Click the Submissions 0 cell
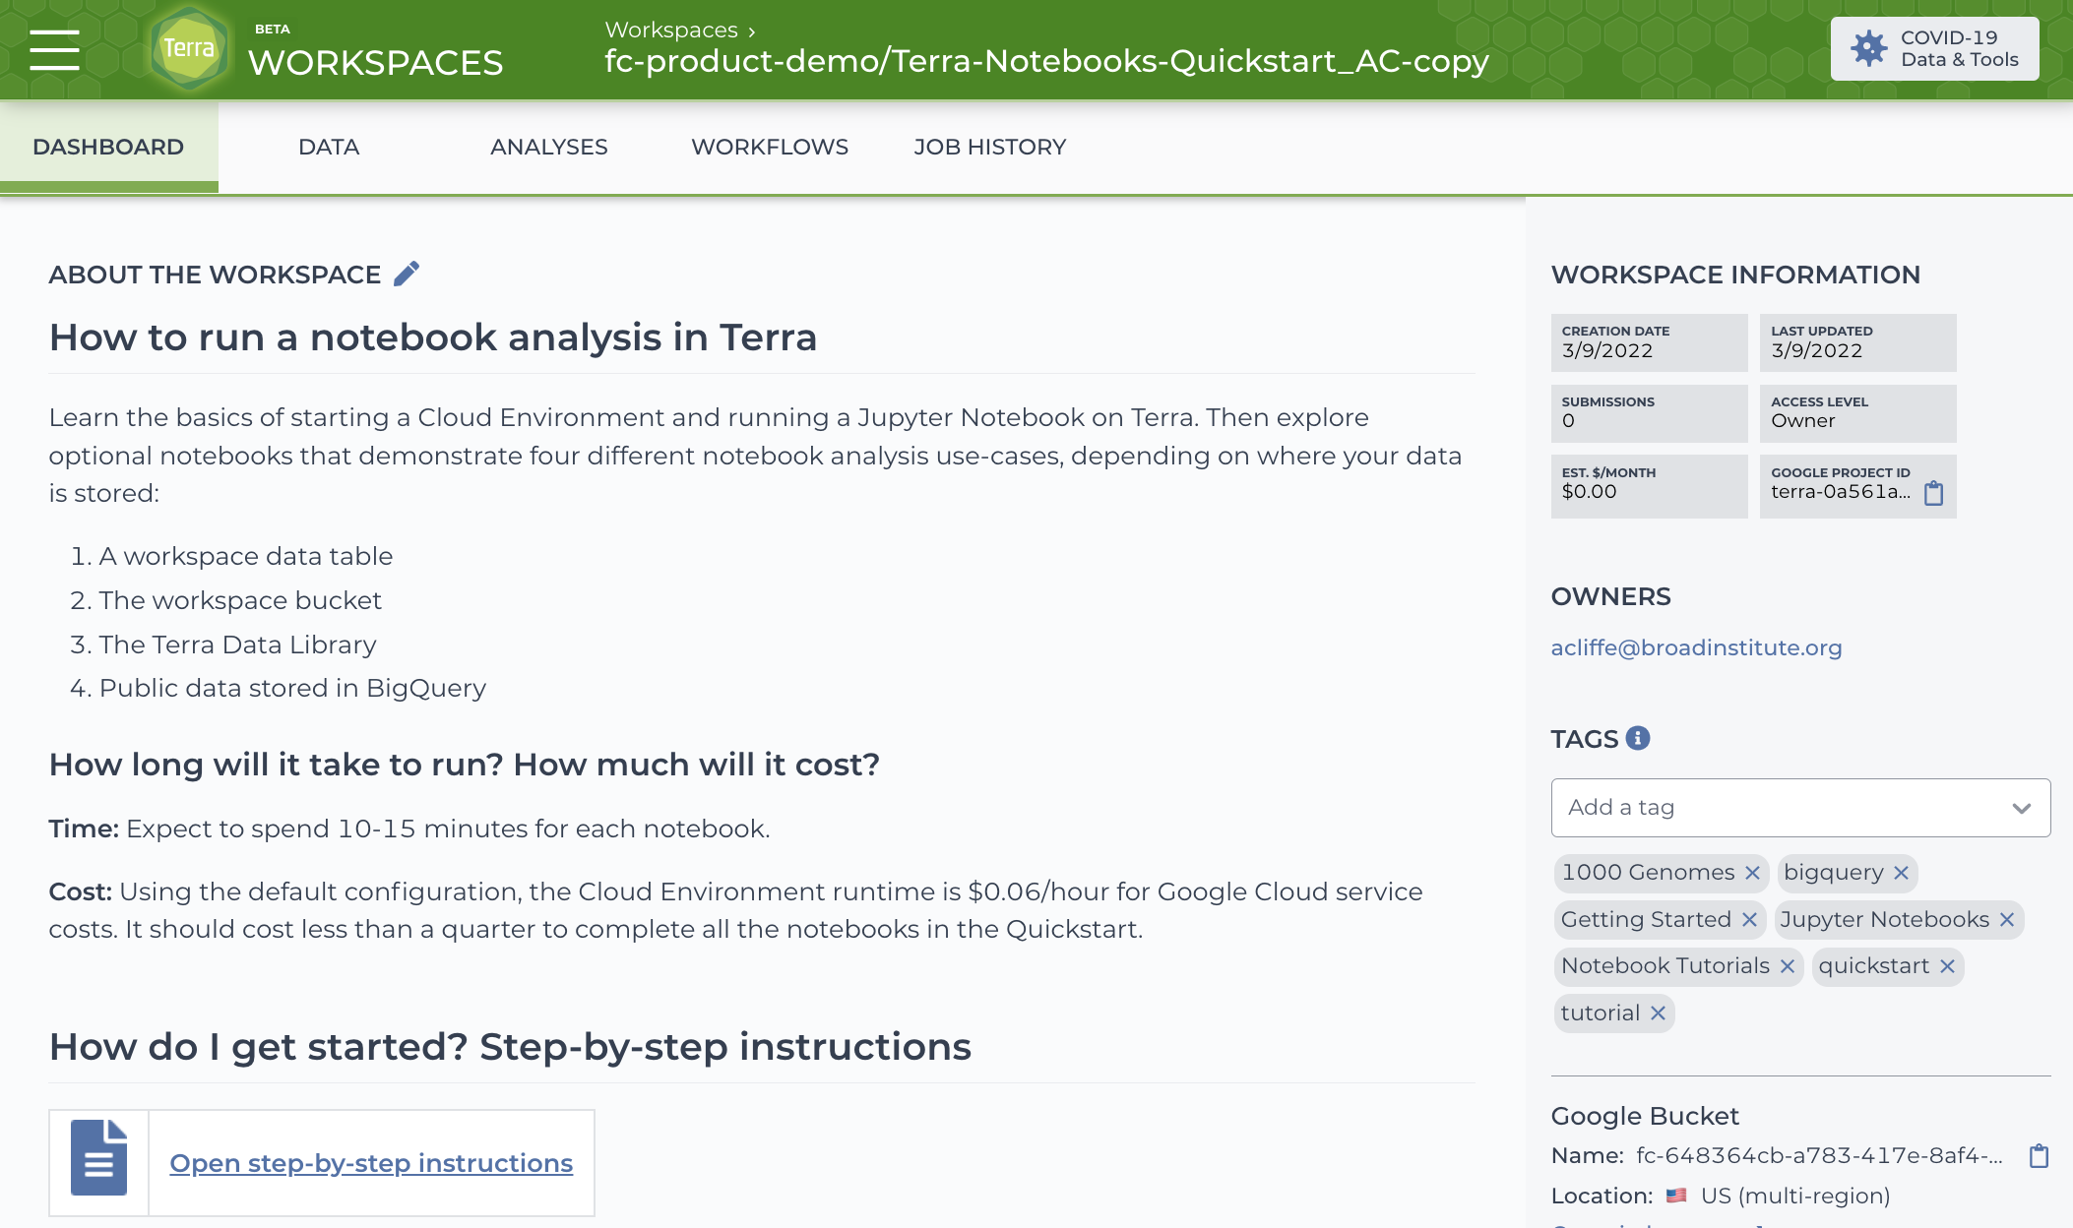Image resolution: width=2073 pixels, height=1228 pixels. 1650,413
